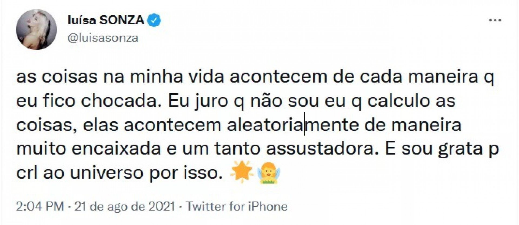Open luísa SONZA's profile picture
519x225 pixels.
point(36,29)
